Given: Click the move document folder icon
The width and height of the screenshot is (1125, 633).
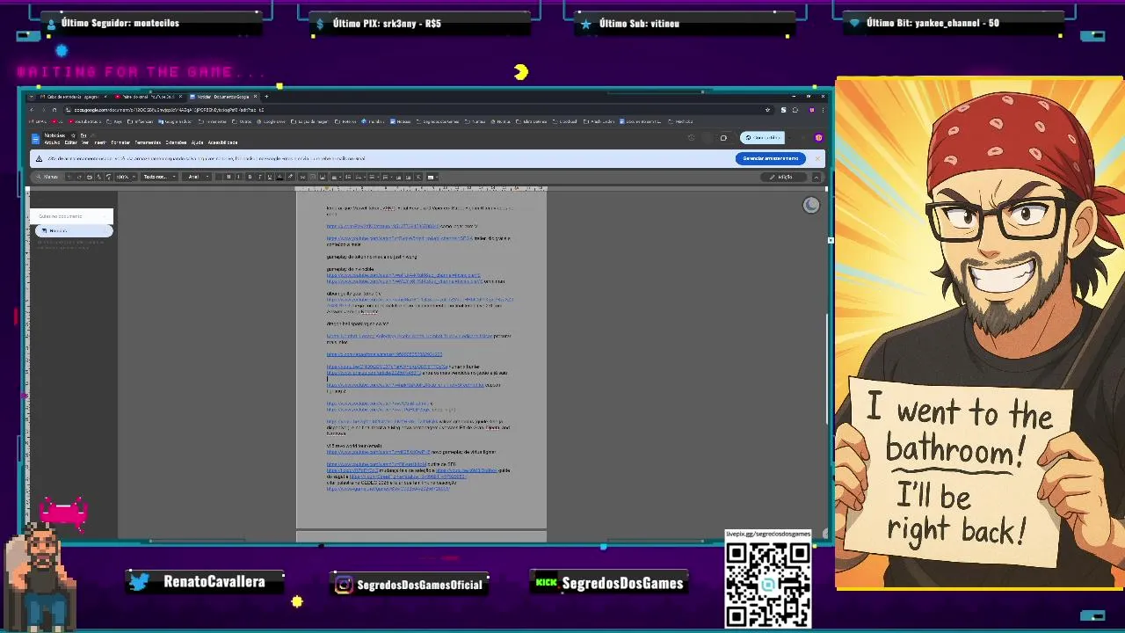Looking at the screenshot, I should pyautogui.click(x=83, y=135).
